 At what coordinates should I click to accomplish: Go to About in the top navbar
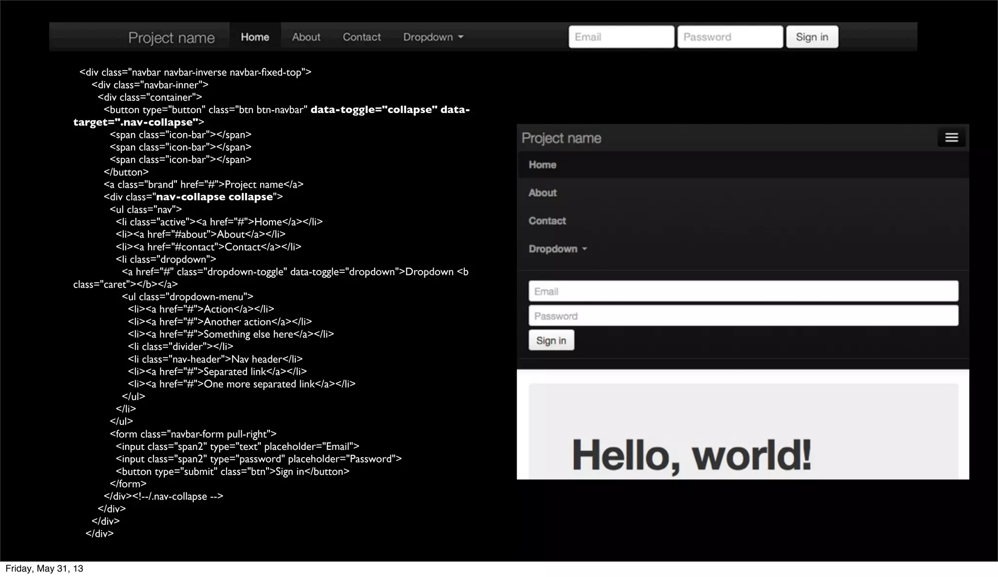[306, 37]
